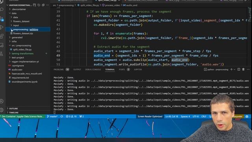Open notifications icon in status bar
The image size is (252, 142).
point(247,116)
